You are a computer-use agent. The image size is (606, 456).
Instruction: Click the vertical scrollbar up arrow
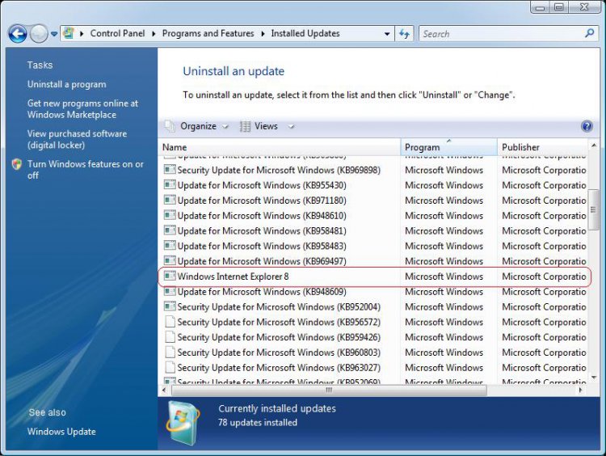[594, 146]
